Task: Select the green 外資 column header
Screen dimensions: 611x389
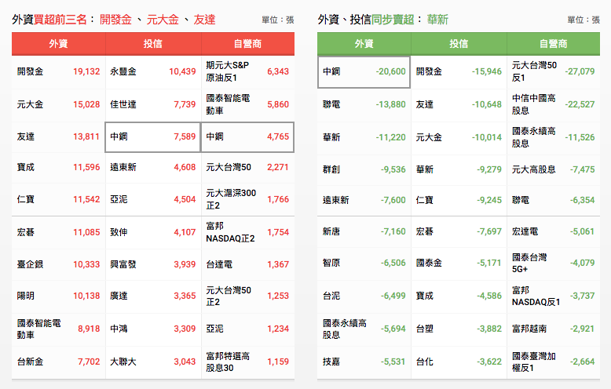Action: coord(364,44)
